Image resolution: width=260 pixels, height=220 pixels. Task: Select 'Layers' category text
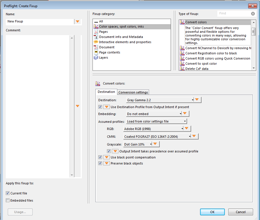[103, 58]
